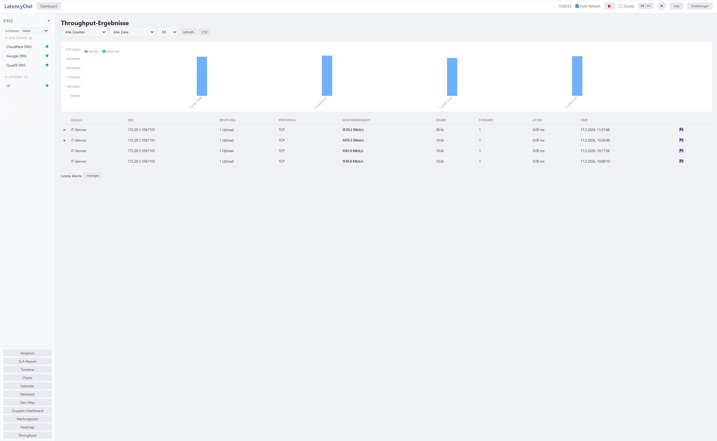Open the Heatmap view from the sidebar
The image size is (717, 441).
[x=27, y=427]
